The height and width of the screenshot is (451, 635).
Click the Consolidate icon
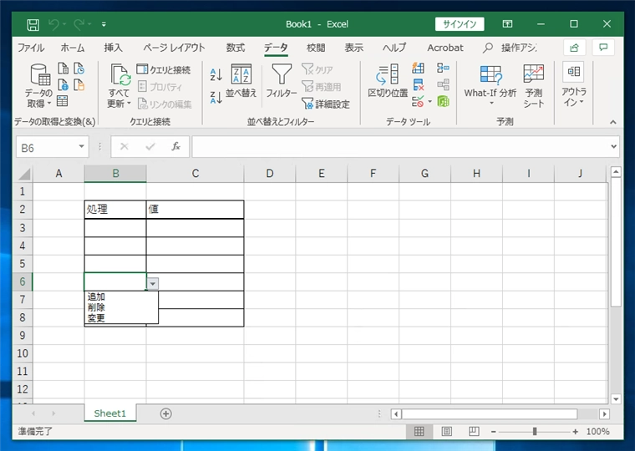pyautogui.click(x=443, y=68)
